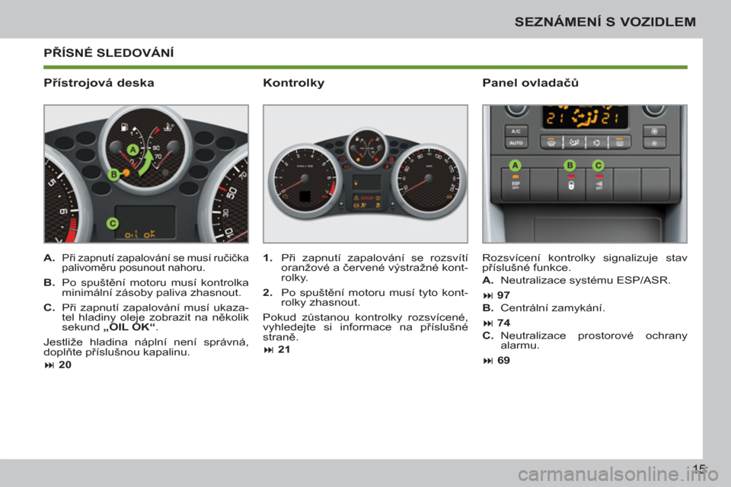Screen dimensions: 731x487
Task: Click the heading "Kontrolky"
Action: 294,83
